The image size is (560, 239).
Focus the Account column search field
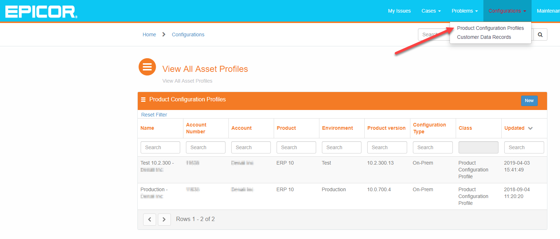tap(251, 147)
